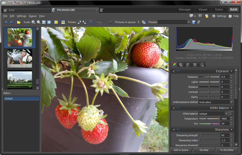Select the crop tool icon
Screen dimensions: 242x155
(x=91, y=22)
